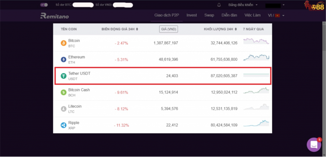The height and width of the screenshot is (157, 326).
Task: Open the notification bell
Action: click(219, 5)
